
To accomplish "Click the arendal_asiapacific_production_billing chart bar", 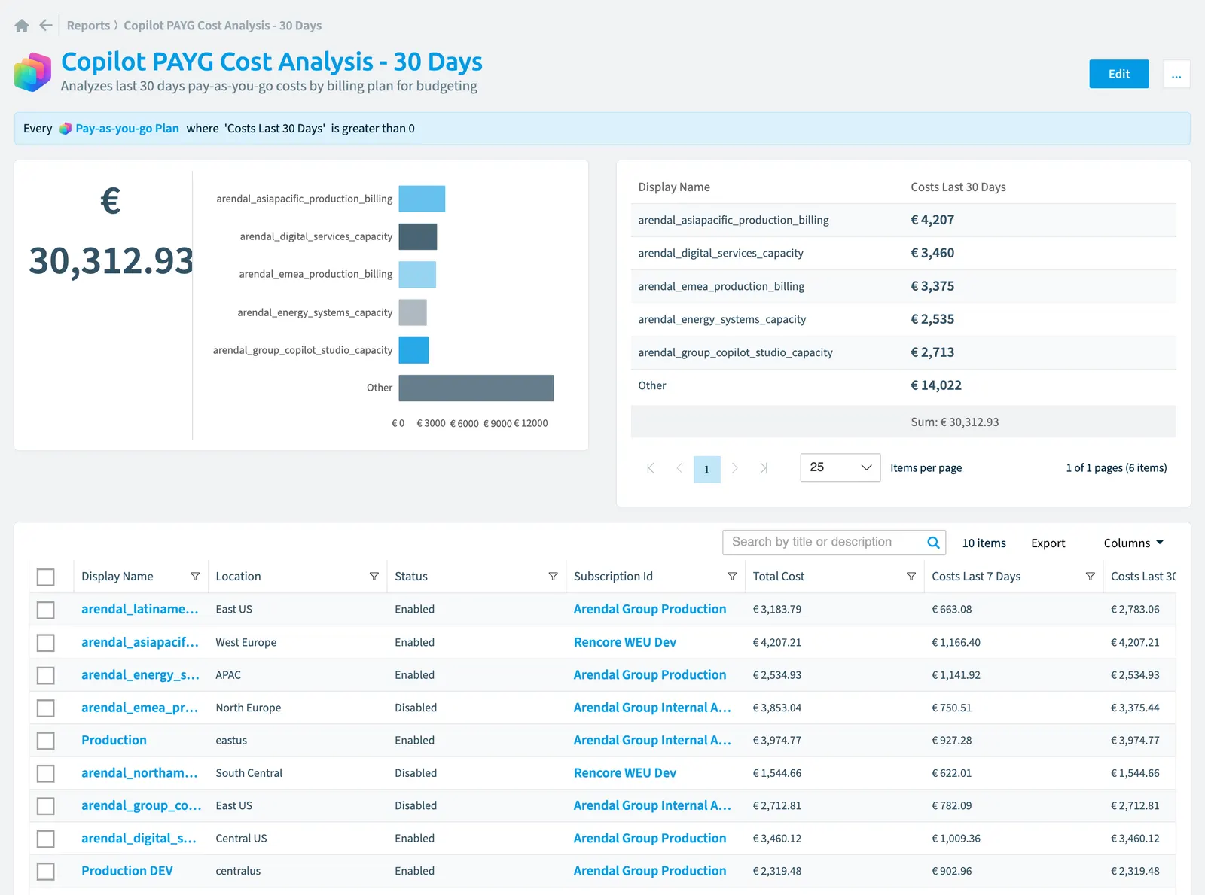I will 422,199.
